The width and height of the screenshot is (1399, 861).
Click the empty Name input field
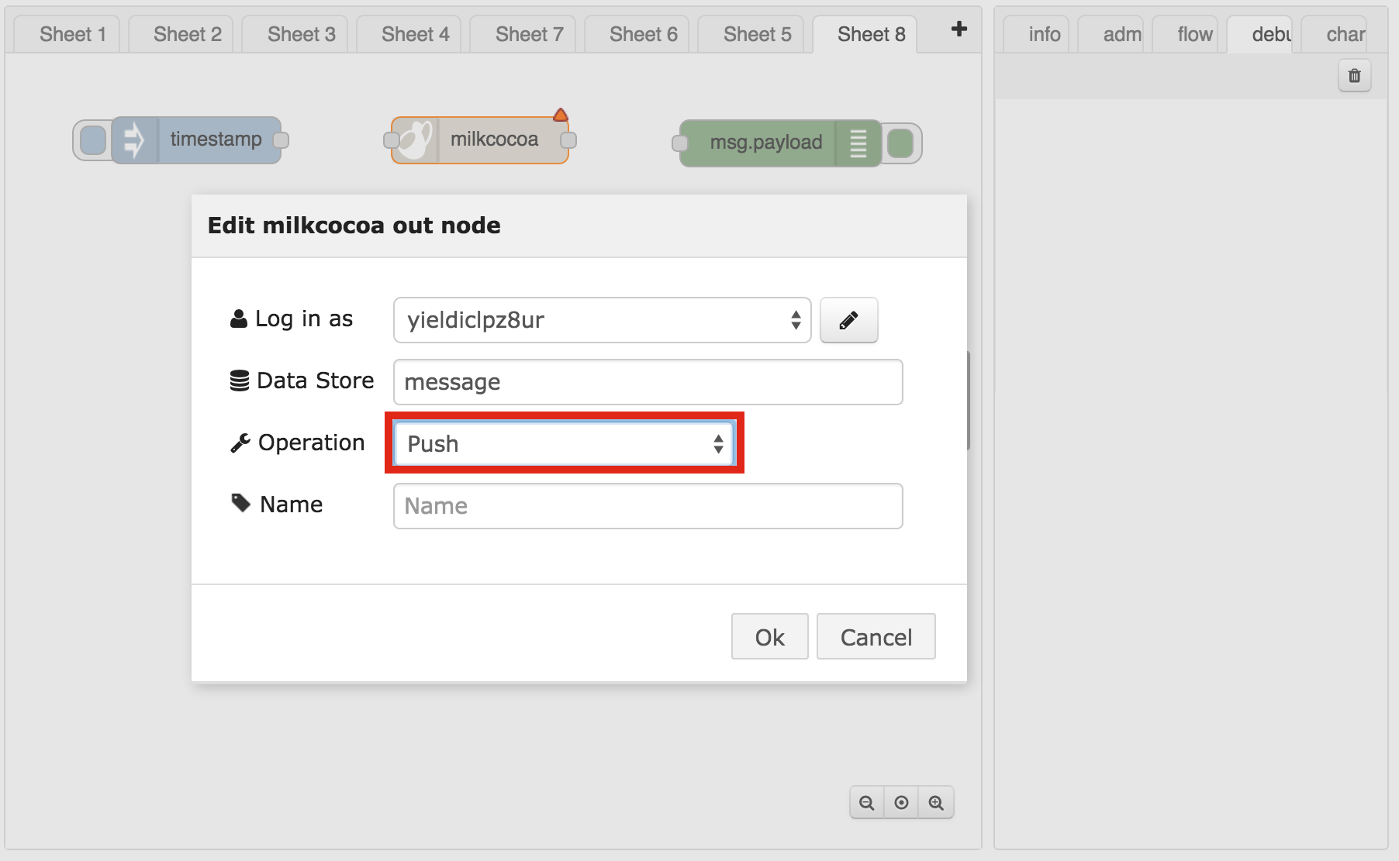pyautogui.click(x=648, y=505)
